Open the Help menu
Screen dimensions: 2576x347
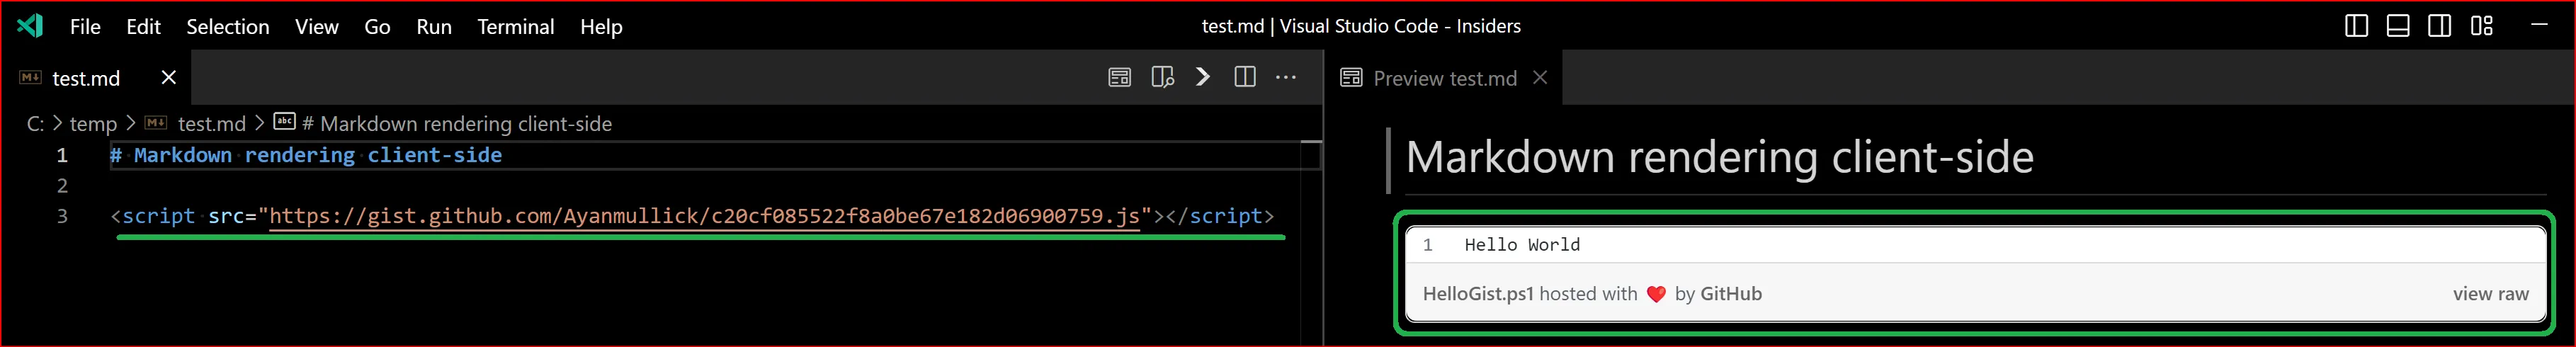tap(601, 27)
